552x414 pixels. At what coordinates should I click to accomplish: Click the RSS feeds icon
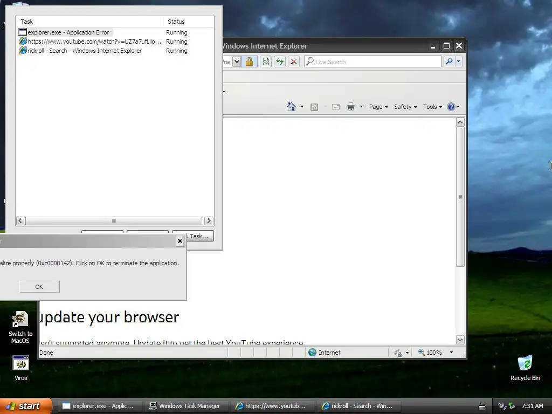pyautogui.click(x=314, y=107)
